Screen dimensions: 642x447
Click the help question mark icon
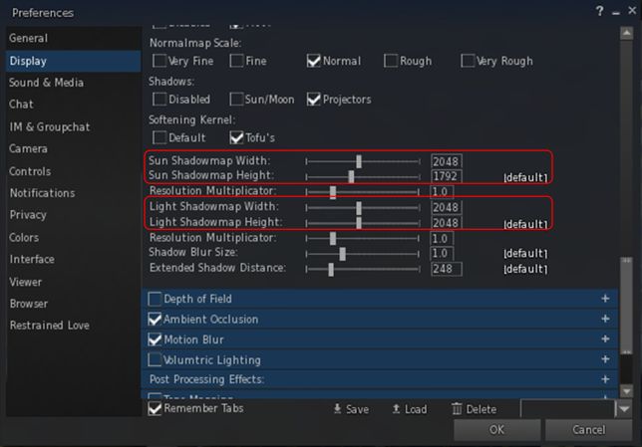tap(600, 12)
